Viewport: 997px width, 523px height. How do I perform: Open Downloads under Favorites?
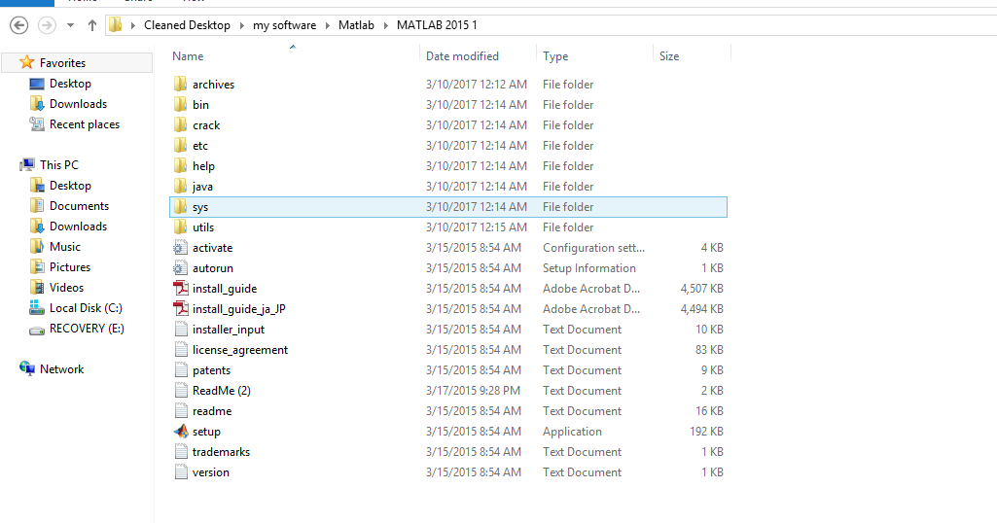78,104
